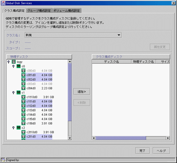
Task: Select c1t5d0 disk row
Action: click(37, 119)
